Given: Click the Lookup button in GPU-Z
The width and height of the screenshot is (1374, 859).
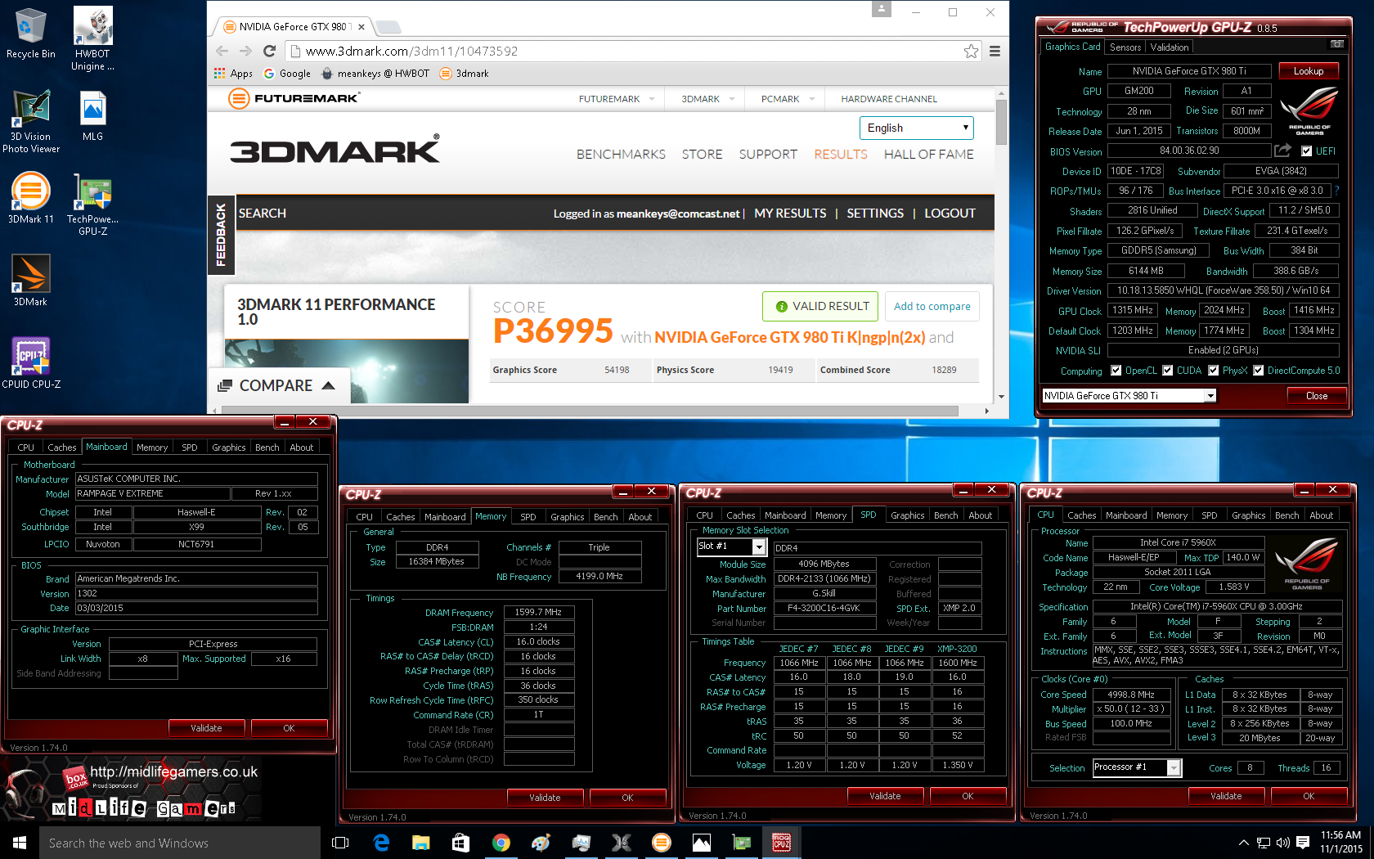Looking at the screenshot, I should click(x=1309, y=71).
